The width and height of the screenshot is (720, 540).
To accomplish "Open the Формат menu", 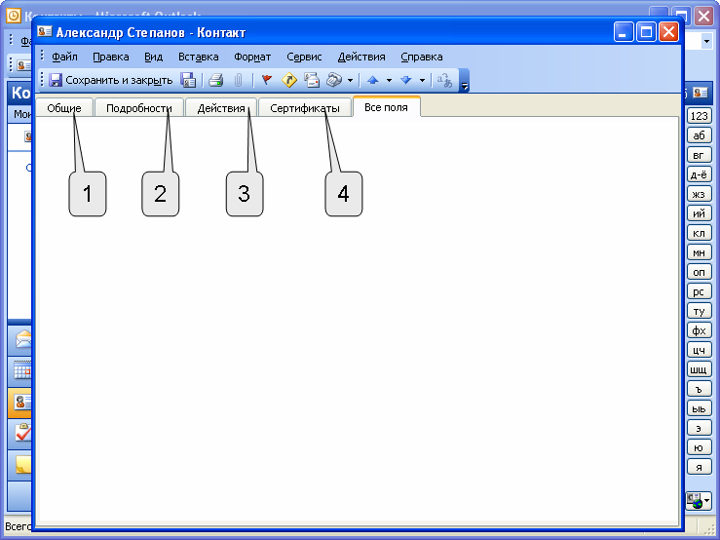I will click(x=252, y=57).
